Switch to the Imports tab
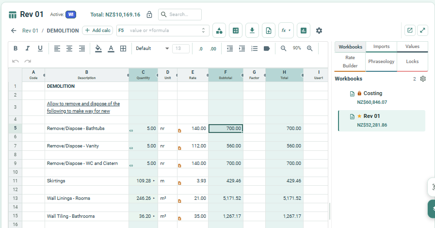 pyautogui.click(x=382, y=47)
